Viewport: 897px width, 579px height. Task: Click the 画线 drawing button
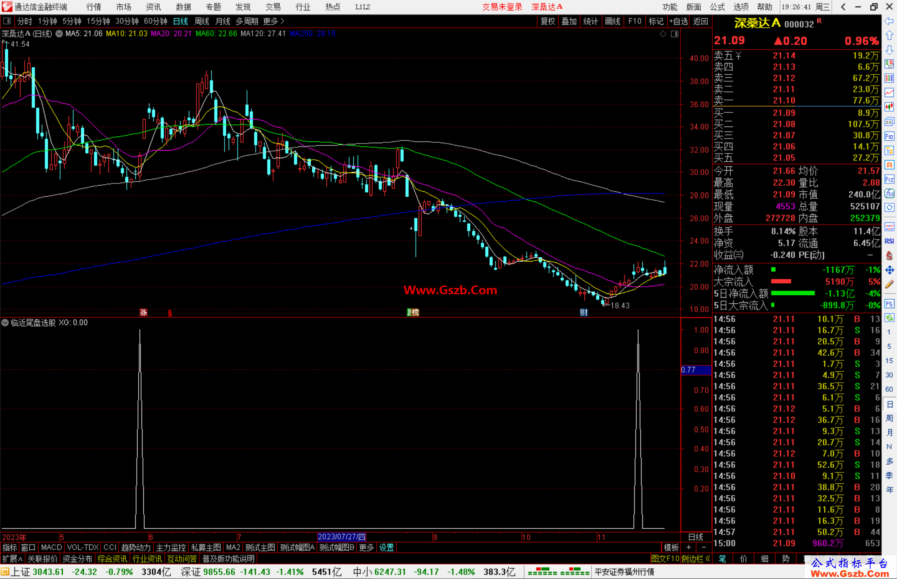(x=613, y=21)
